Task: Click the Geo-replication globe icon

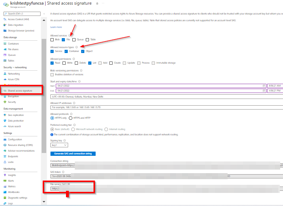Action: point(5,115)
